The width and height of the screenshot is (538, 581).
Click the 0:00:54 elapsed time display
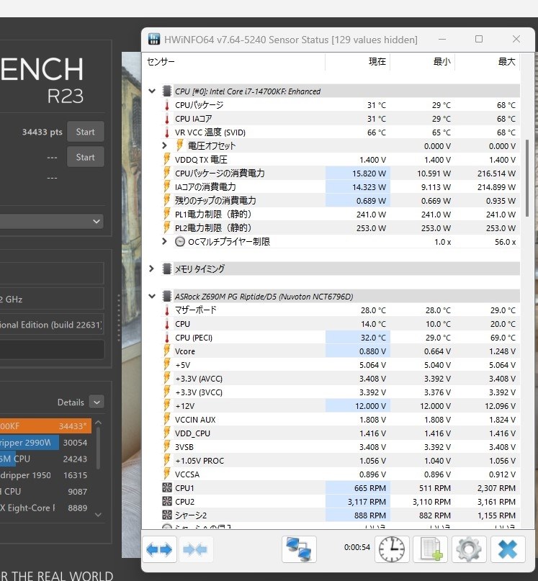[x=357, y=547]
